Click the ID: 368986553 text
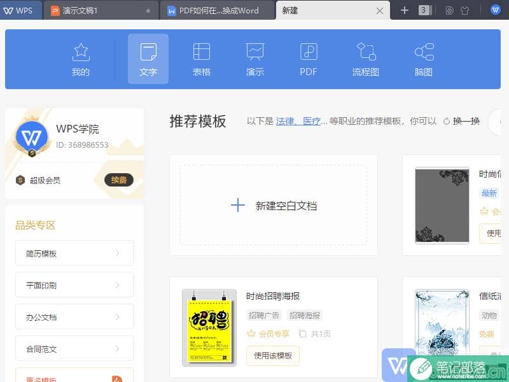 point(82,145)
